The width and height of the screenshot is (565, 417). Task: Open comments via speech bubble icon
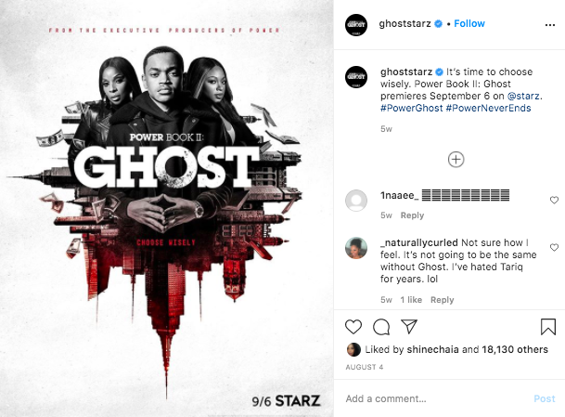click(381, 327)
